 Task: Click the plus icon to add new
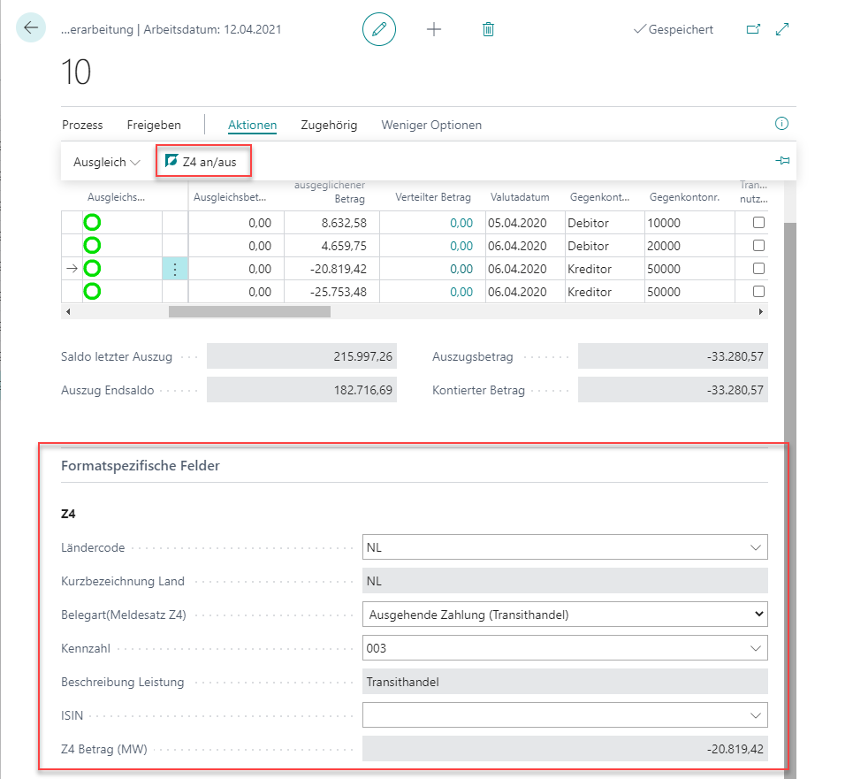(x=434, y=29)
